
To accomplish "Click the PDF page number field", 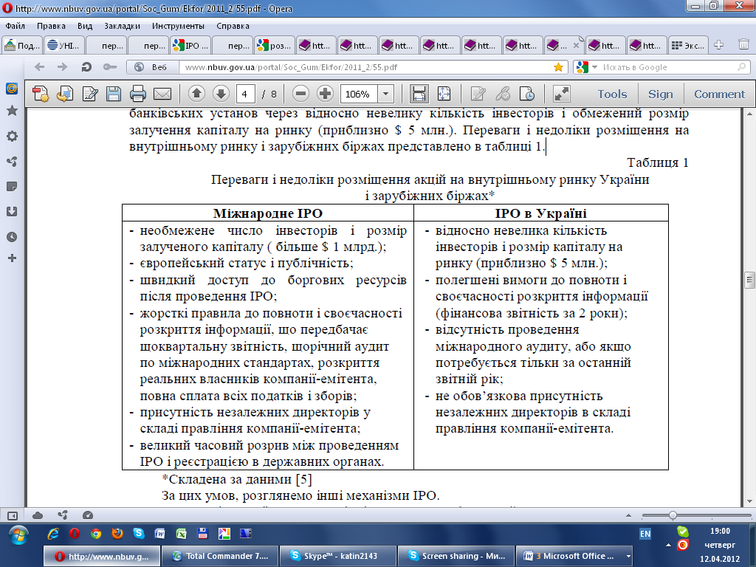I will pos(245,94).
